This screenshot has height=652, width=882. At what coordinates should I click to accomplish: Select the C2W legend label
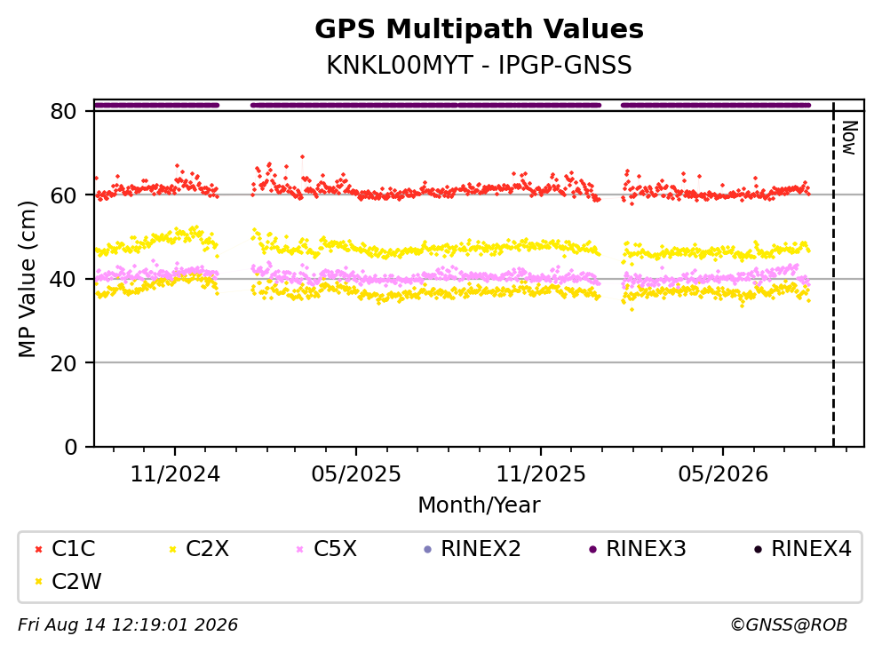(x=76, y=582)
